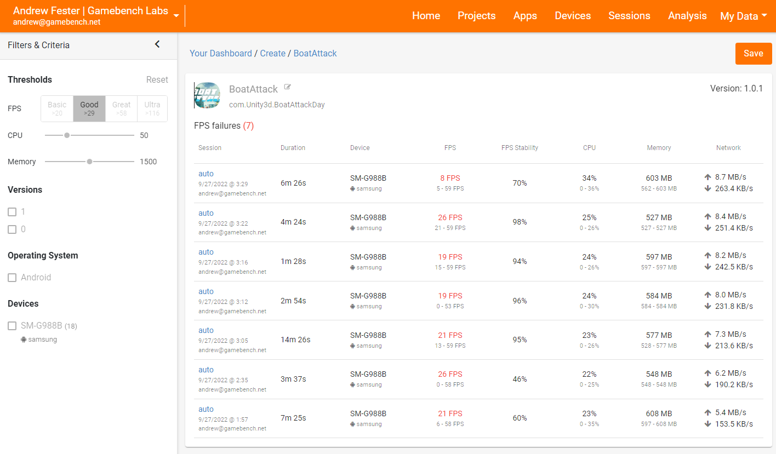776x454 pixels.
Task: Click download arrow icon beside 242.5 KB/s
Action: [x=708, y=267]
